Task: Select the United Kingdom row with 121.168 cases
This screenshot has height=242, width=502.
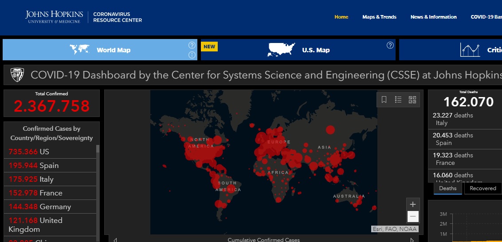Action: click(50, 225)
